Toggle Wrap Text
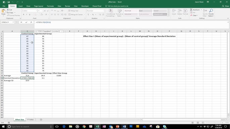The height and width of the screenshot is (129, 230). (73, 11)
